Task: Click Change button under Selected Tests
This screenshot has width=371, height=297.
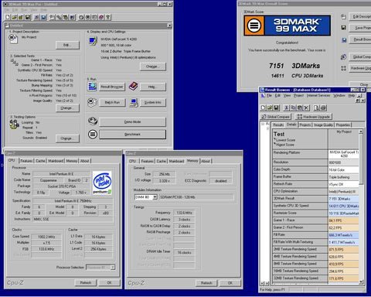Action: tap(67, 108)
